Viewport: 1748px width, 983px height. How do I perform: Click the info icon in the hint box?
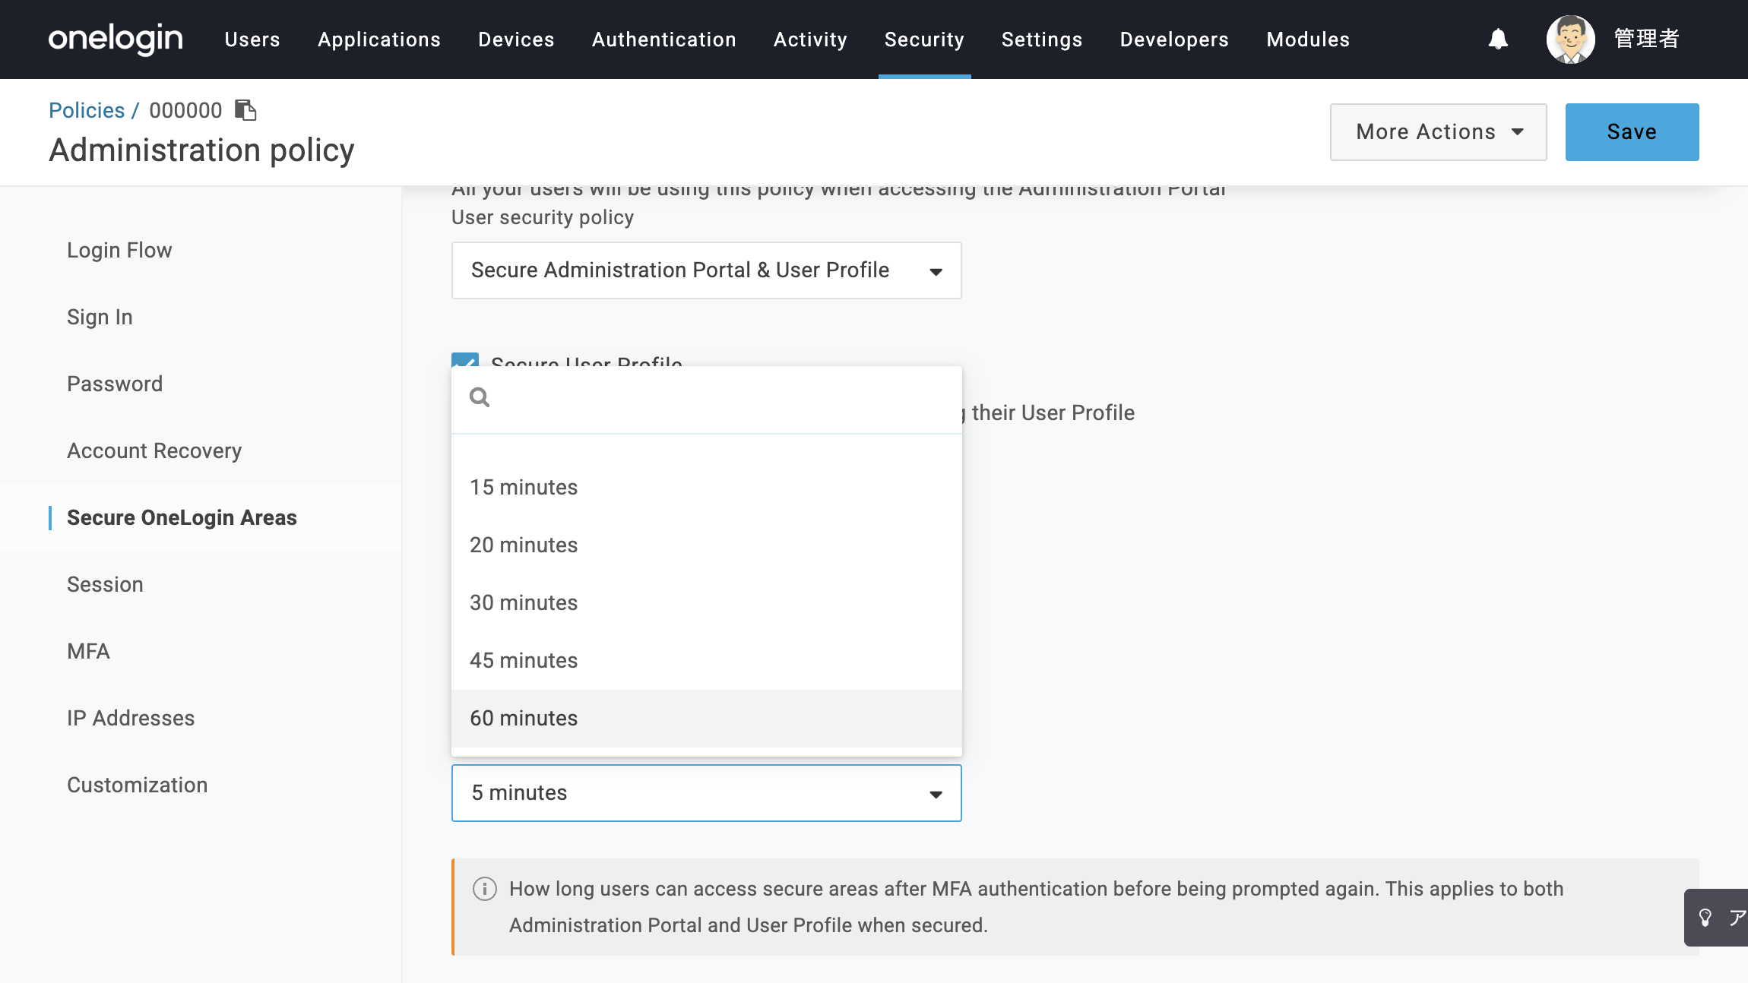(485, 889)
